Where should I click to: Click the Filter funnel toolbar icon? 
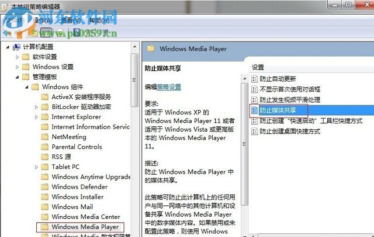coord(106,33)
